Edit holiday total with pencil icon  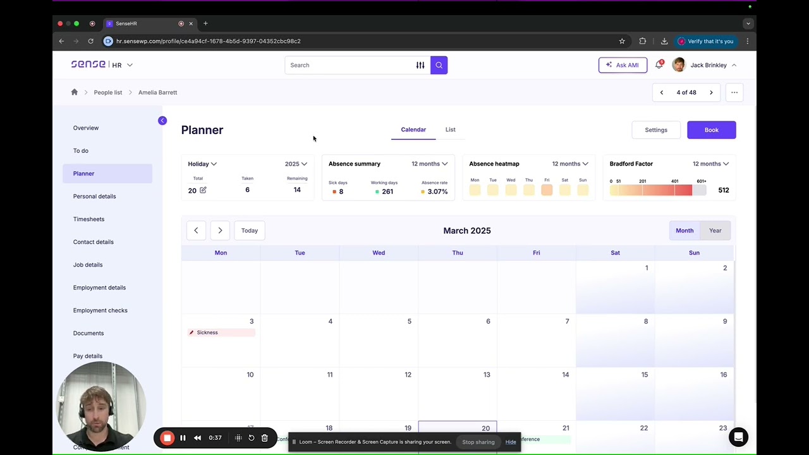203,190
